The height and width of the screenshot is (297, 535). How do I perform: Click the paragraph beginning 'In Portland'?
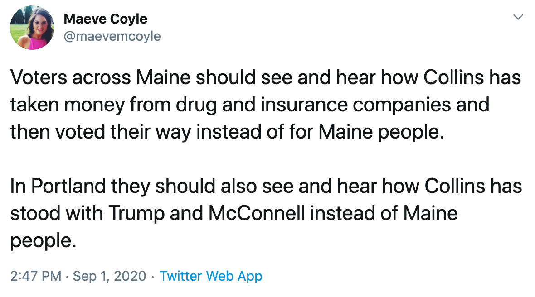(265, 213)
